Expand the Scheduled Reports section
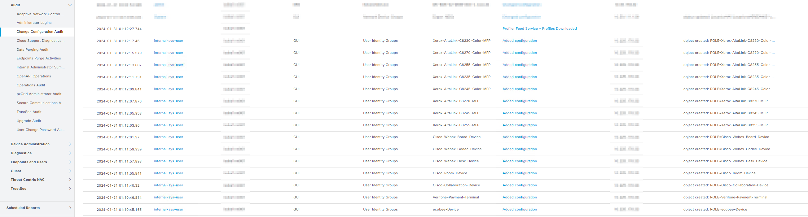 [x=70, y=208]
